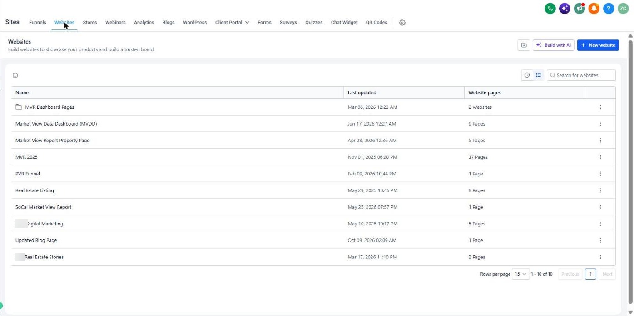Open three-dot menu for PVR Funnel
Viewport: 634px width, 316px height.
pos(600,174)
